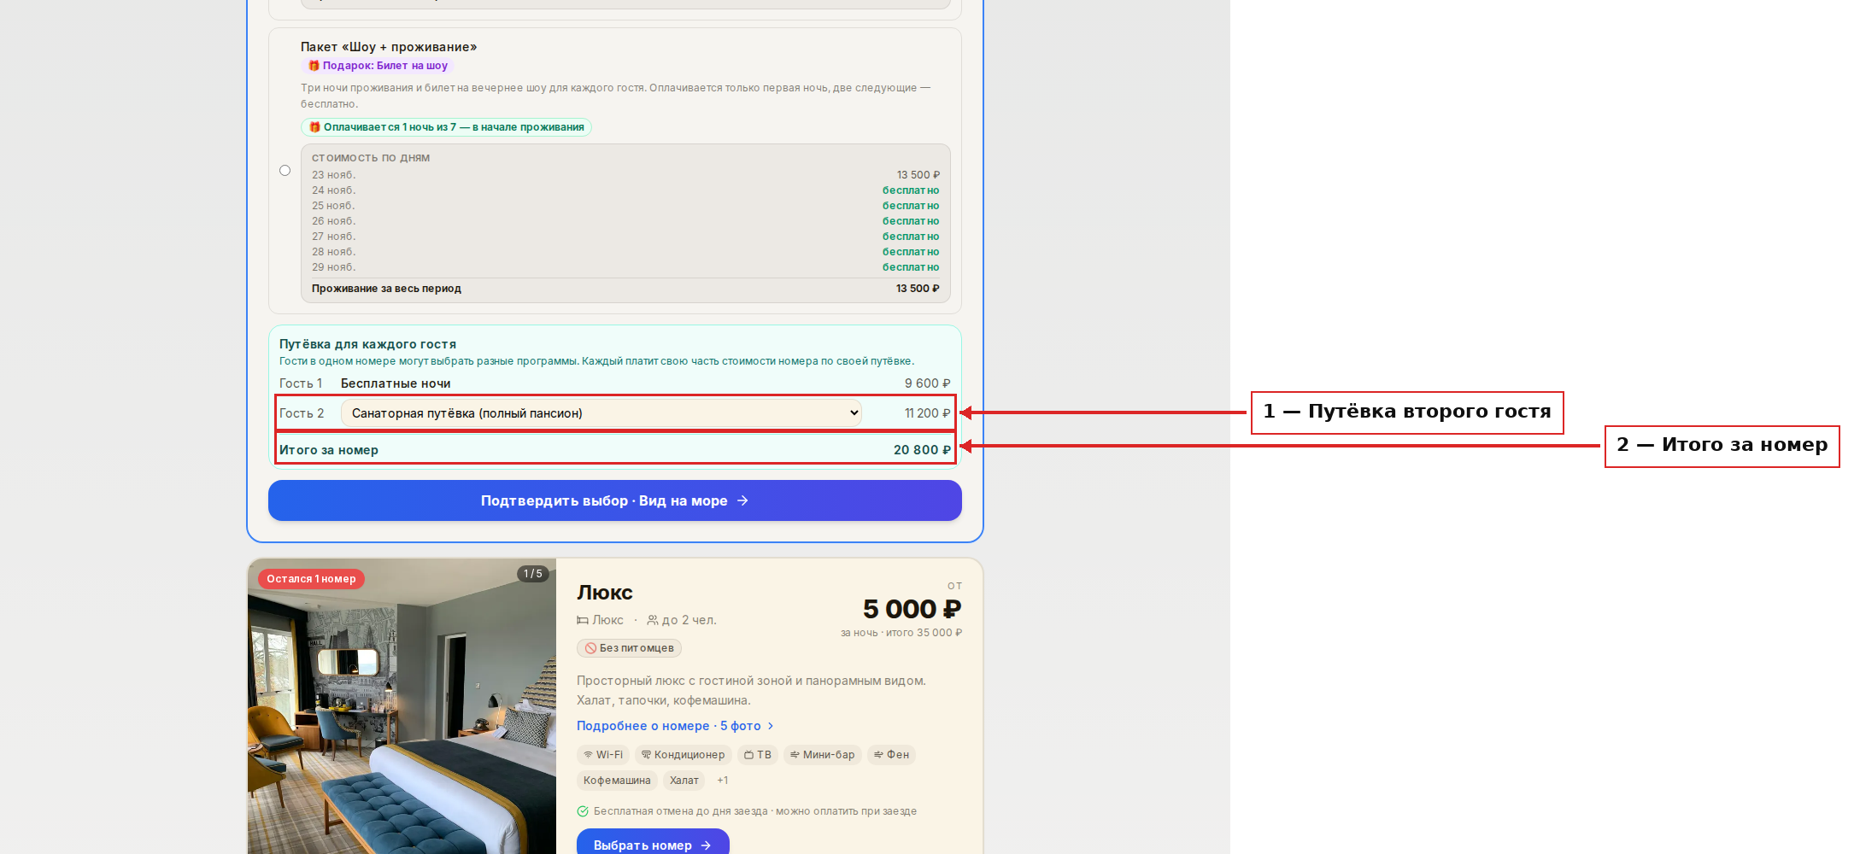1860x854 pixels.
Task: Click the «Без питомцев» badge
Action: 629,648
